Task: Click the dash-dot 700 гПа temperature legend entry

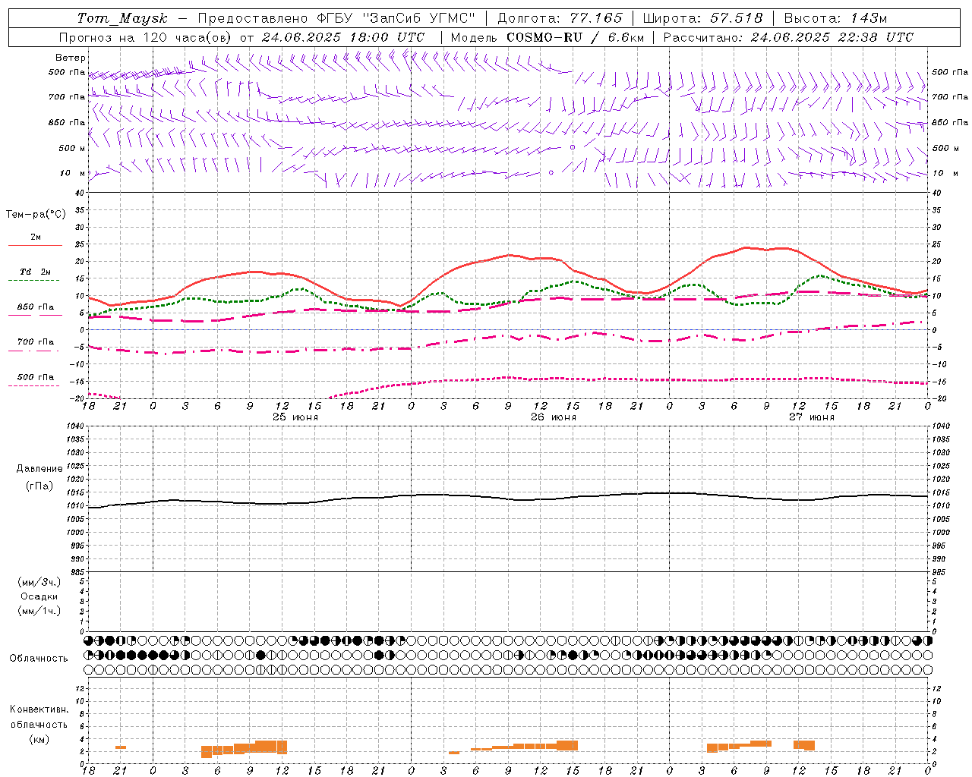Action: coord(35,346)
